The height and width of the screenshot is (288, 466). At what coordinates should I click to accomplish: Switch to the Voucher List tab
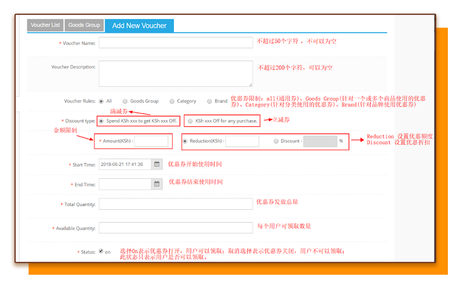pyautogui.click(x=45, y=25)
